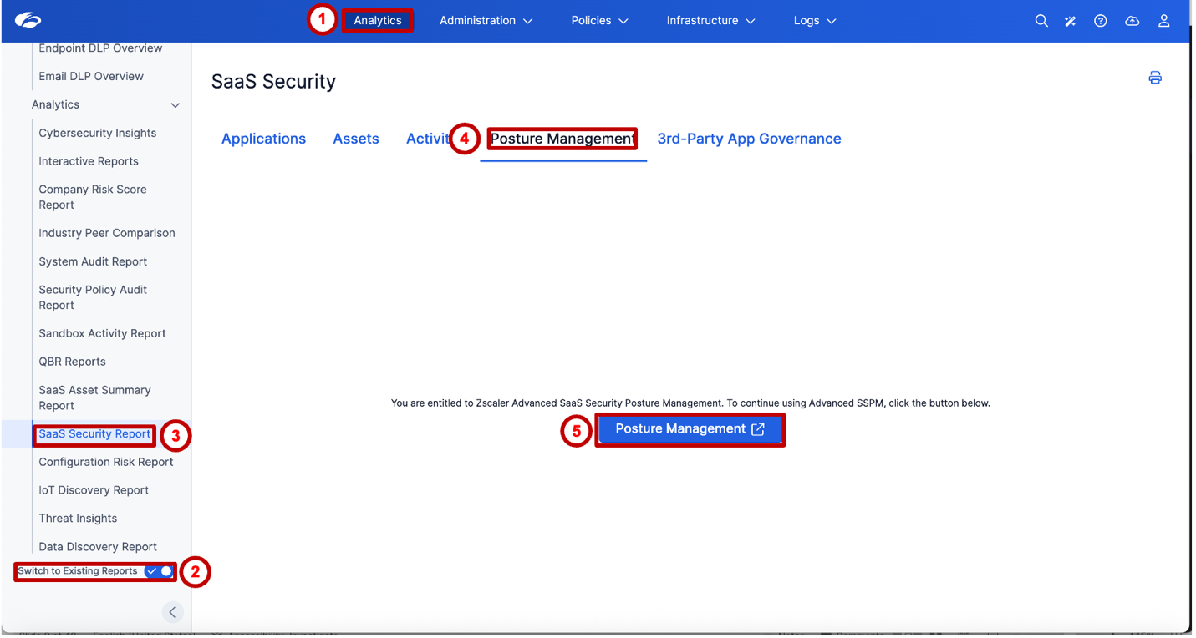Click the Advanced SSPM entitlement message
Screen dimensions: 1196x638
(690, 403)
